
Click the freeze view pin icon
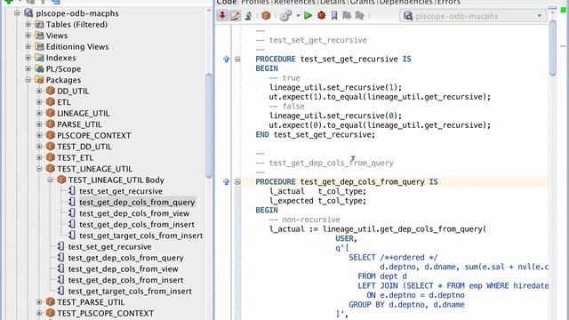pyautogui.click(x=222, y=16)
